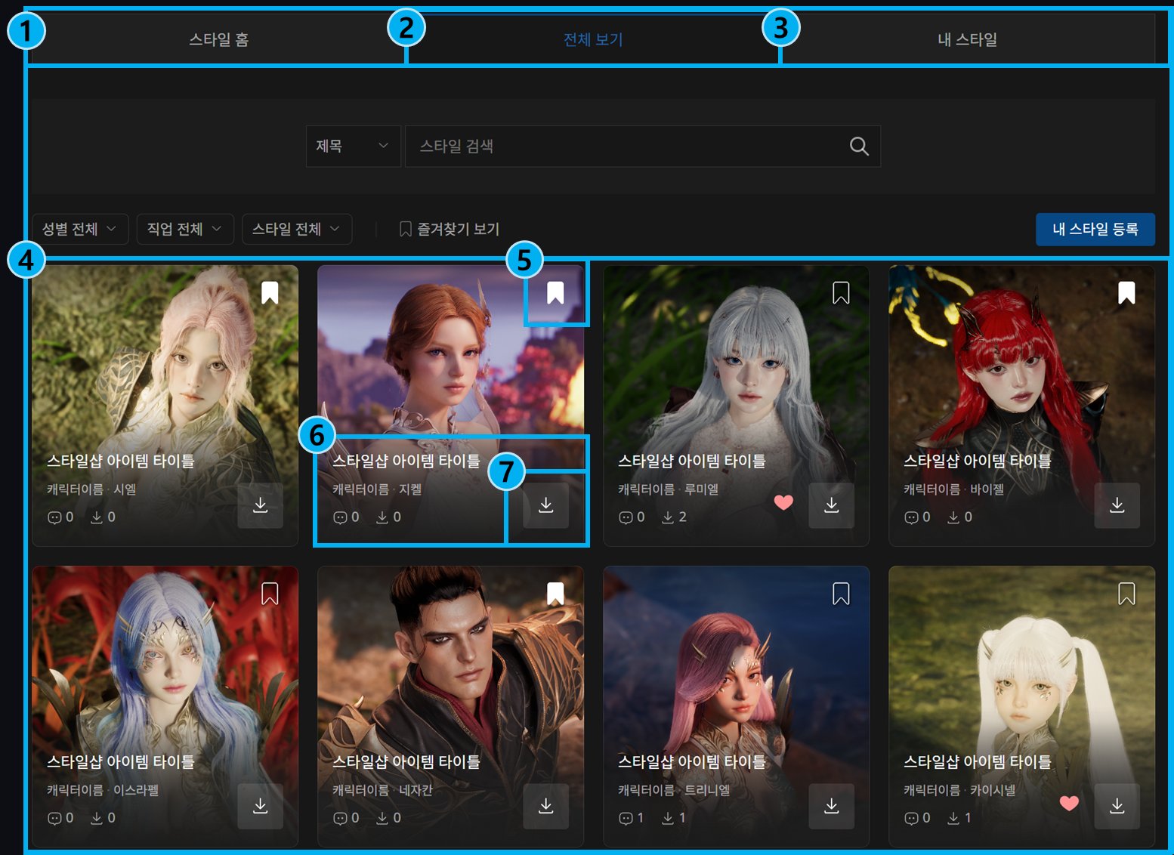Click the download button on 지켈's card
This screenshot has height=855, width=1174.
(546, 505)
